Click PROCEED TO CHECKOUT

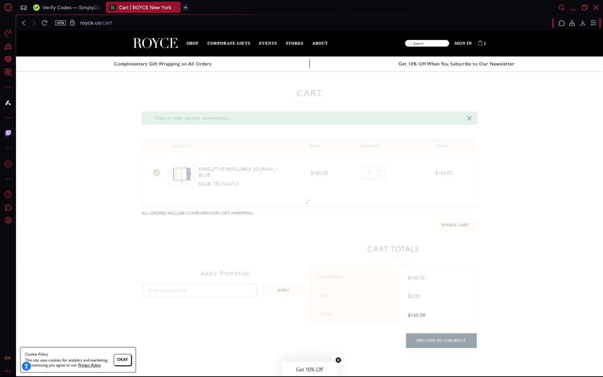click(441, 340)
